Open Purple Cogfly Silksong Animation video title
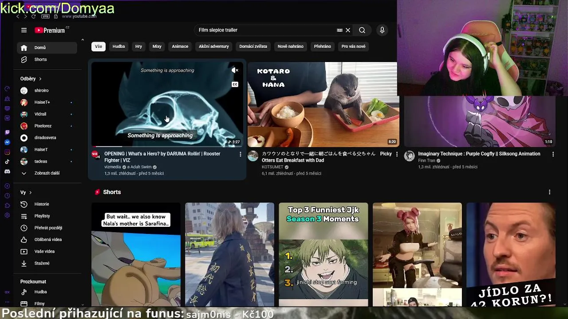This screenshot has height=319, width=568. (x=479, y=154)
